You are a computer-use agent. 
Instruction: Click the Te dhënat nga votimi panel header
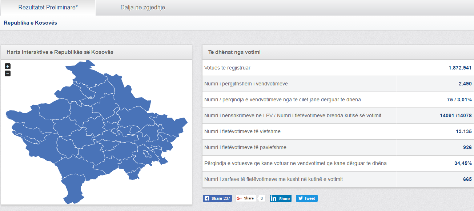tap(338, 52)
